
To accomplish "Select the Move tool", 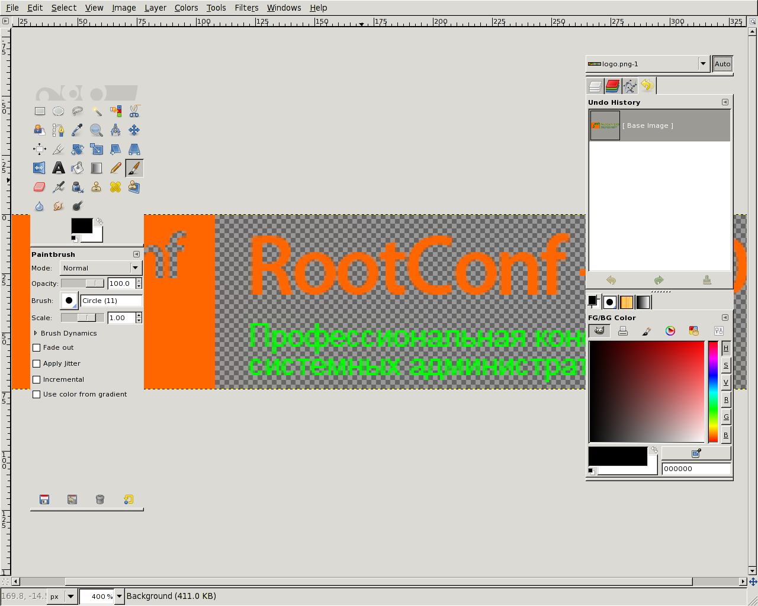I will [134, 130].
